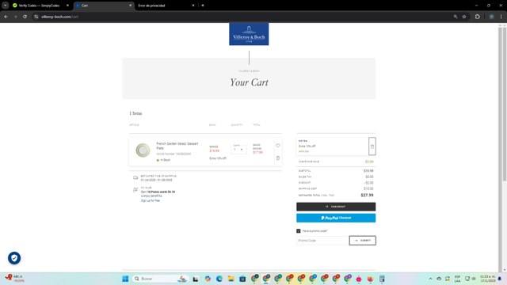Viewport: 507px width, 285px height.
Task: Submit the promo code
Action: click(x=363, y=241)
